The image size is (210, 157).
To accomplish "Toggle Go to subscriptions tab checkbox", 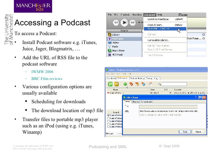I will click(140, 115).
